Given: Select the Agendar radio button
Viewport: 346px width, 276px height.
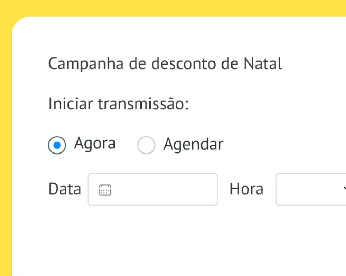Looking at the screenshot, I should coord(146,146).
